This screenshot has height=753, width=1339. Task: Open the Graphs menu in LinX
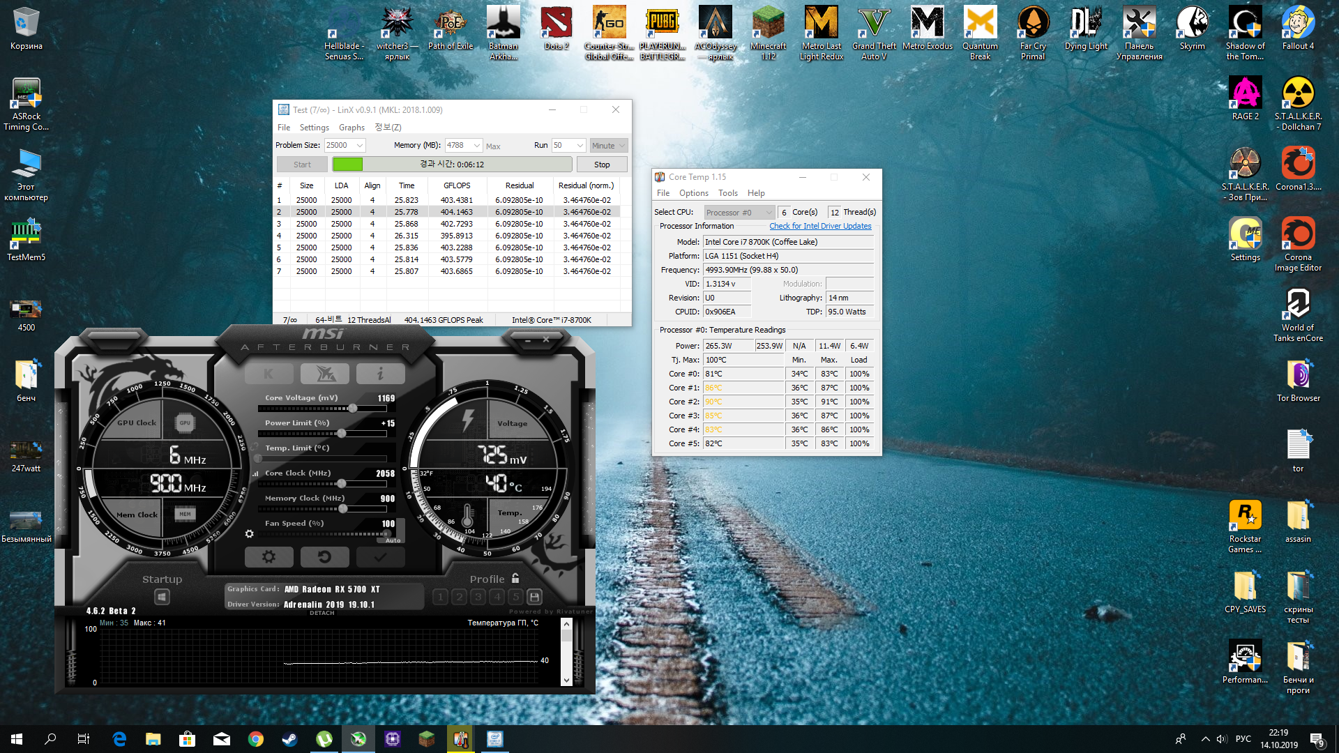click(351, 128)
